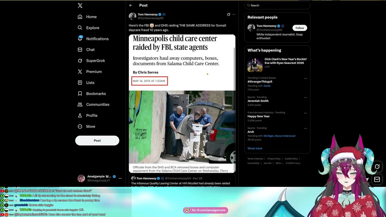
Task: Open Amalgamyte account switcher menu
Action: coord(120,178)
